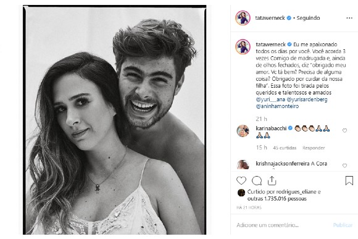Open the @aninhamonteiro mention link
This screenshot has height=239, width=358.
click(x=277, y=106)
